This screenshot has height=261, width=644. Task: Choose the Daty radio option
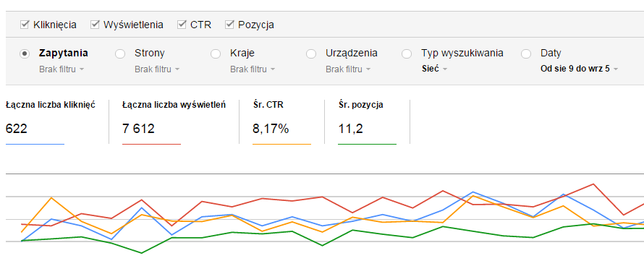pyautogui.click(x=526, y=54)
